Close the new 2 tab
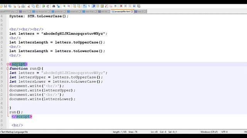Screen dimensions: 247x138 [x=145, y=11]
